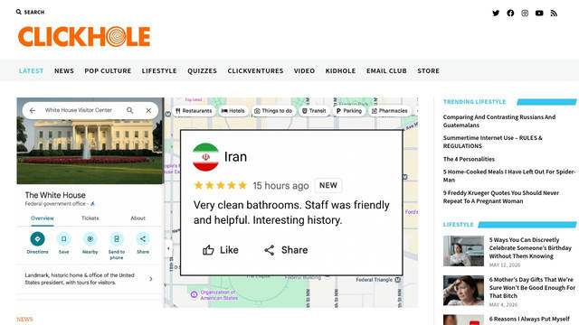The width and height of the screenshot is (579, 325).
Task: Collapse the map side panel arrow
Action: 168,248
